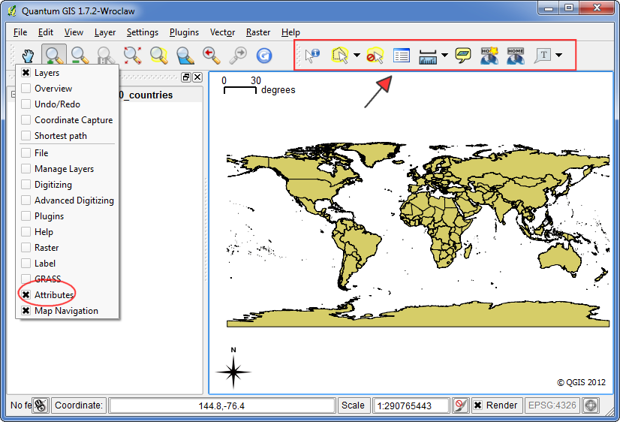This screenshot has width=620, height=422.
Task: Click the Scale value field 1:290765443
Action: 411,405
